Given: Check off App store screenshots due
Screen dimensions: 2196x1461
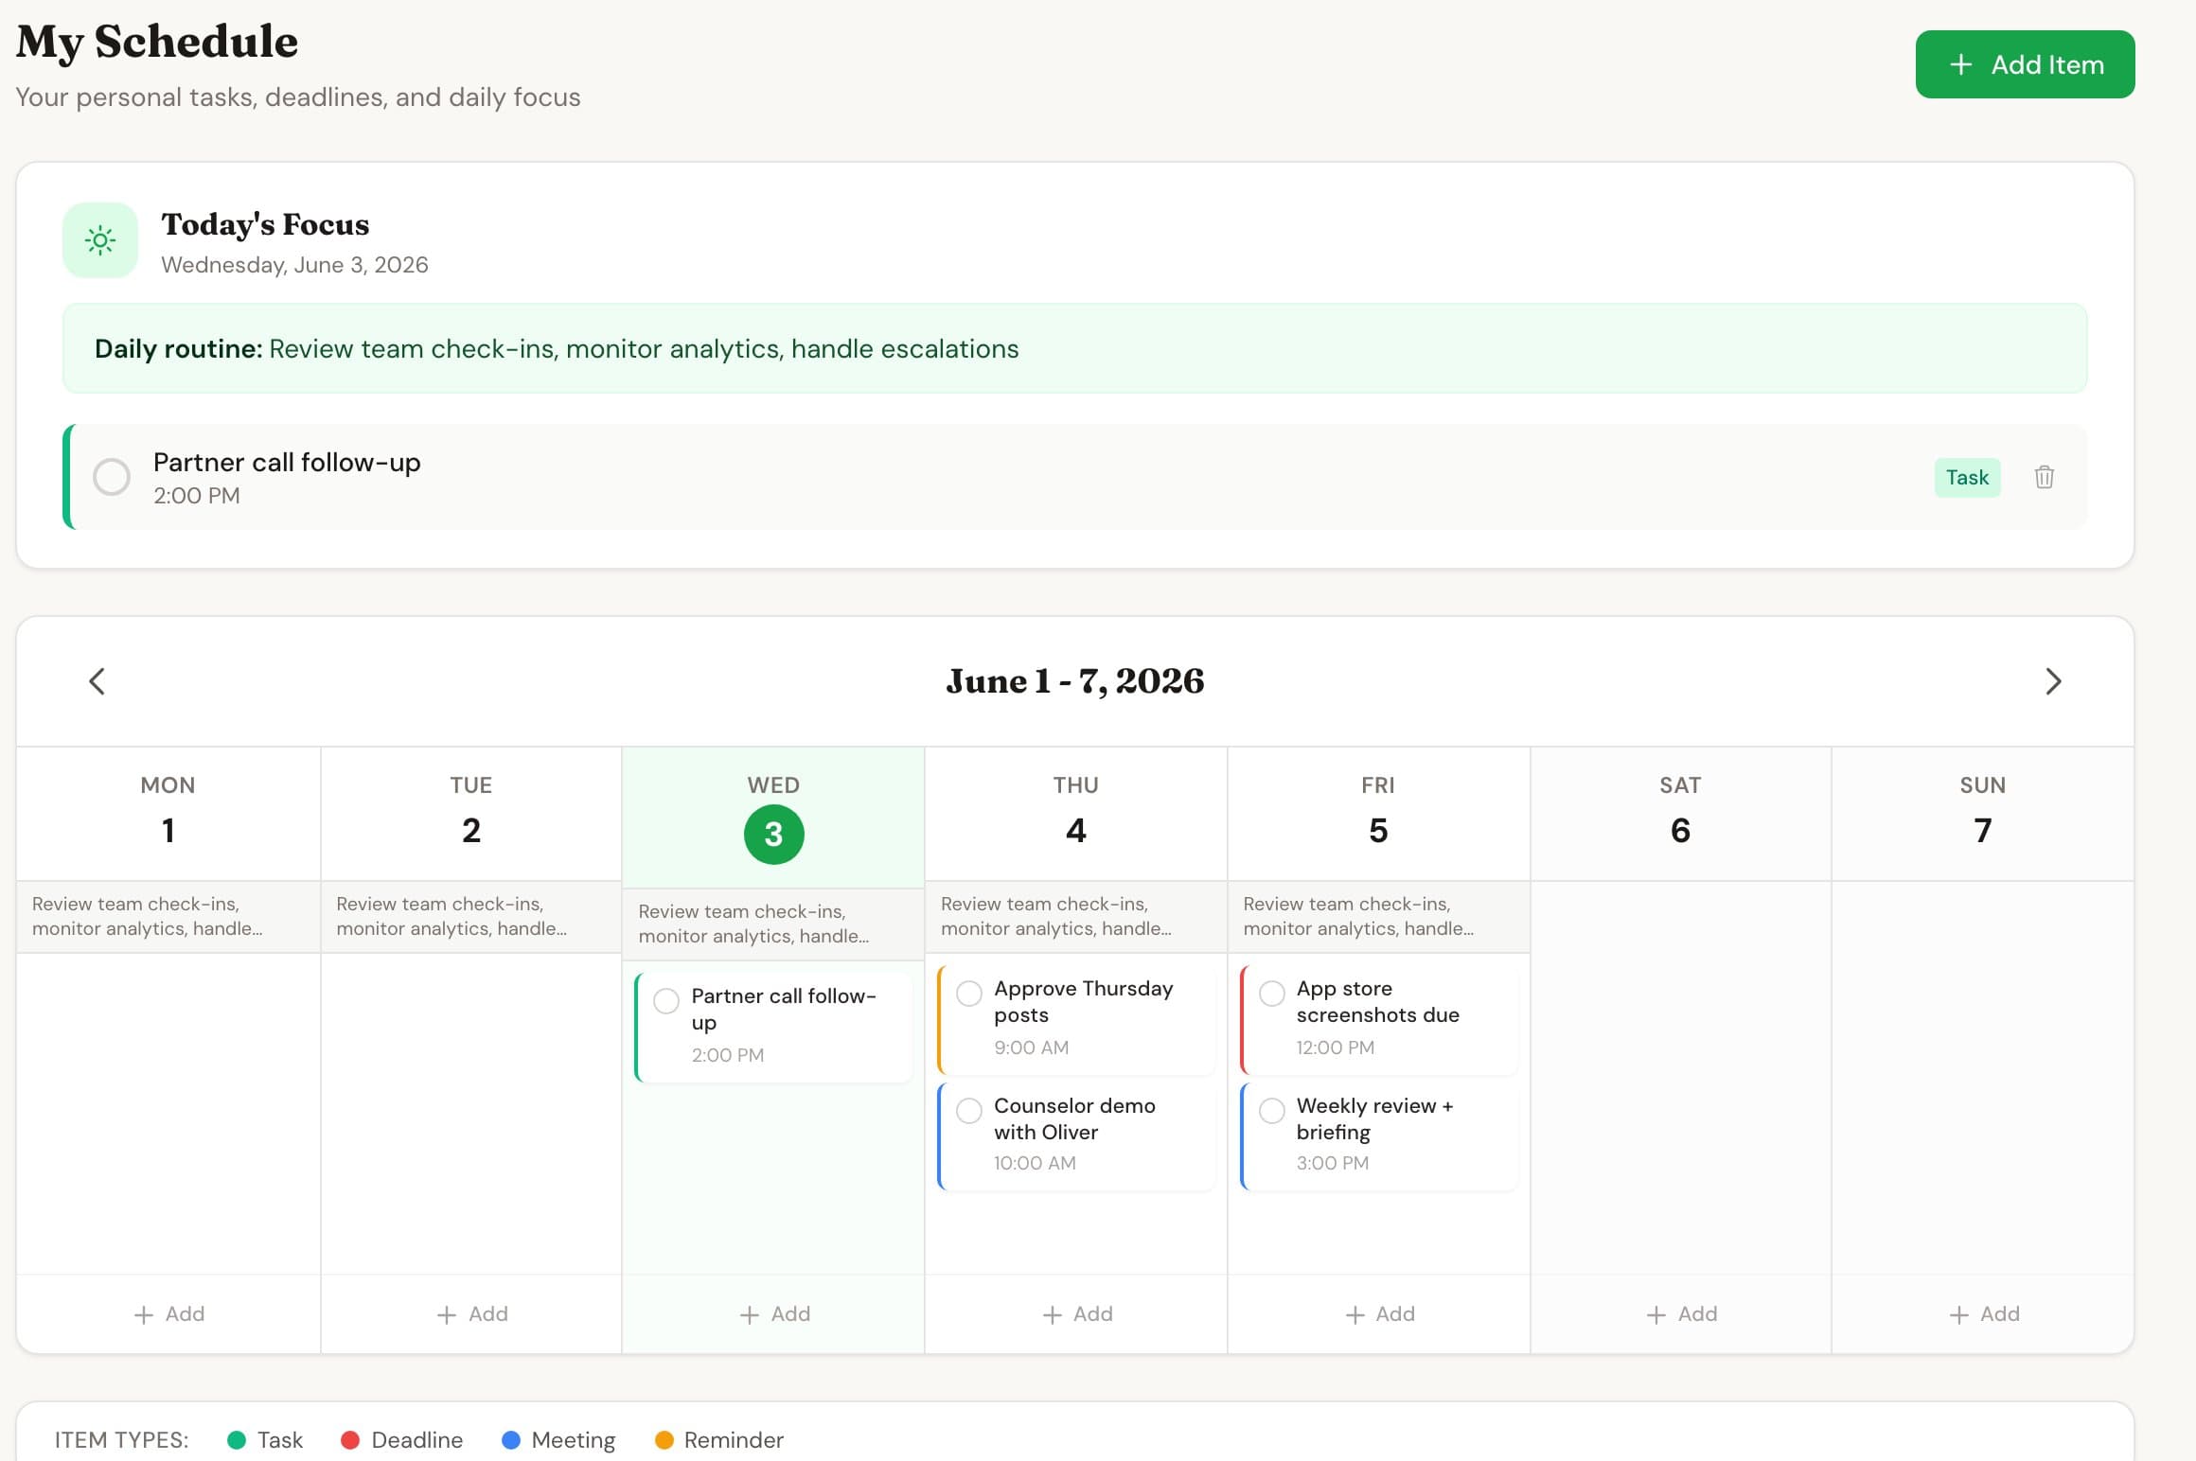Looking at the screenshot, I should point(1272,993).
